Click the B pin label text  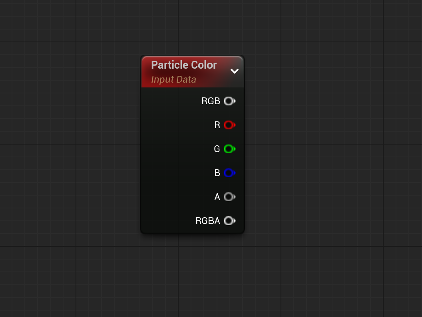click(217, 173)
